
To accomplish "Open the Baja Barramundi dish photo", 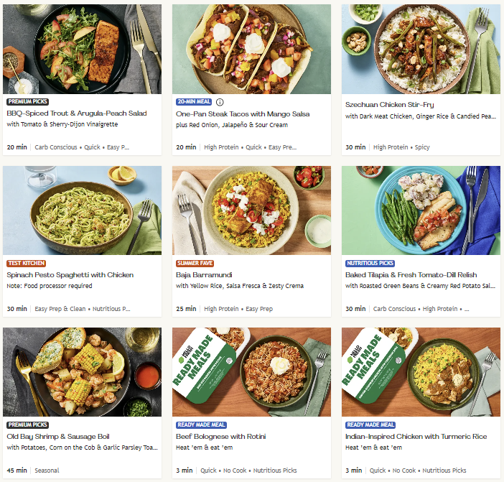I will [251, 210].
